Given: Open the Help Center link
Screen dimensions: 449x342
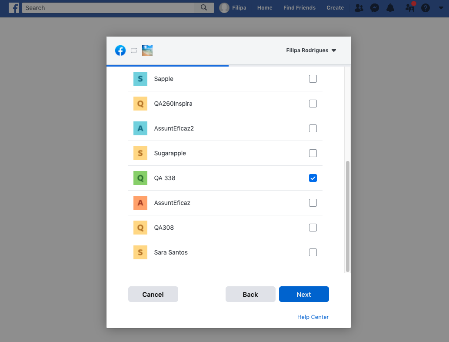Looking at the screenshot, I should click(313, 317).
